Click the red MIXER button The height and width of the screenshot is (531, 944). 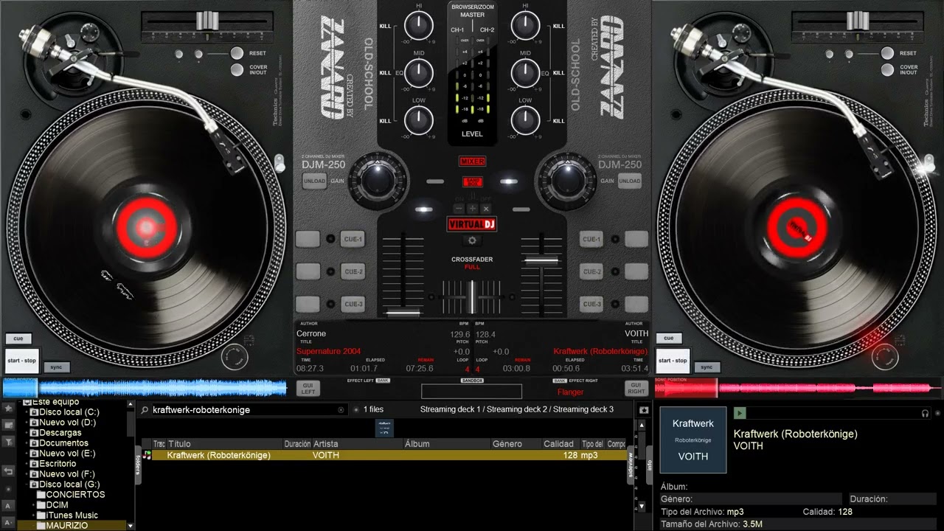472,162
